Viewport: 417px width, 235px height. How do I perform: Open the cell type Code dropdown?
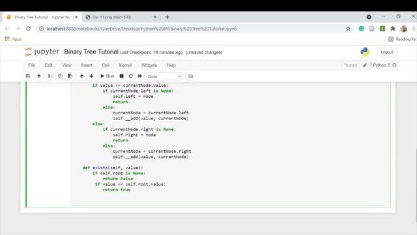tap(164, 76)
